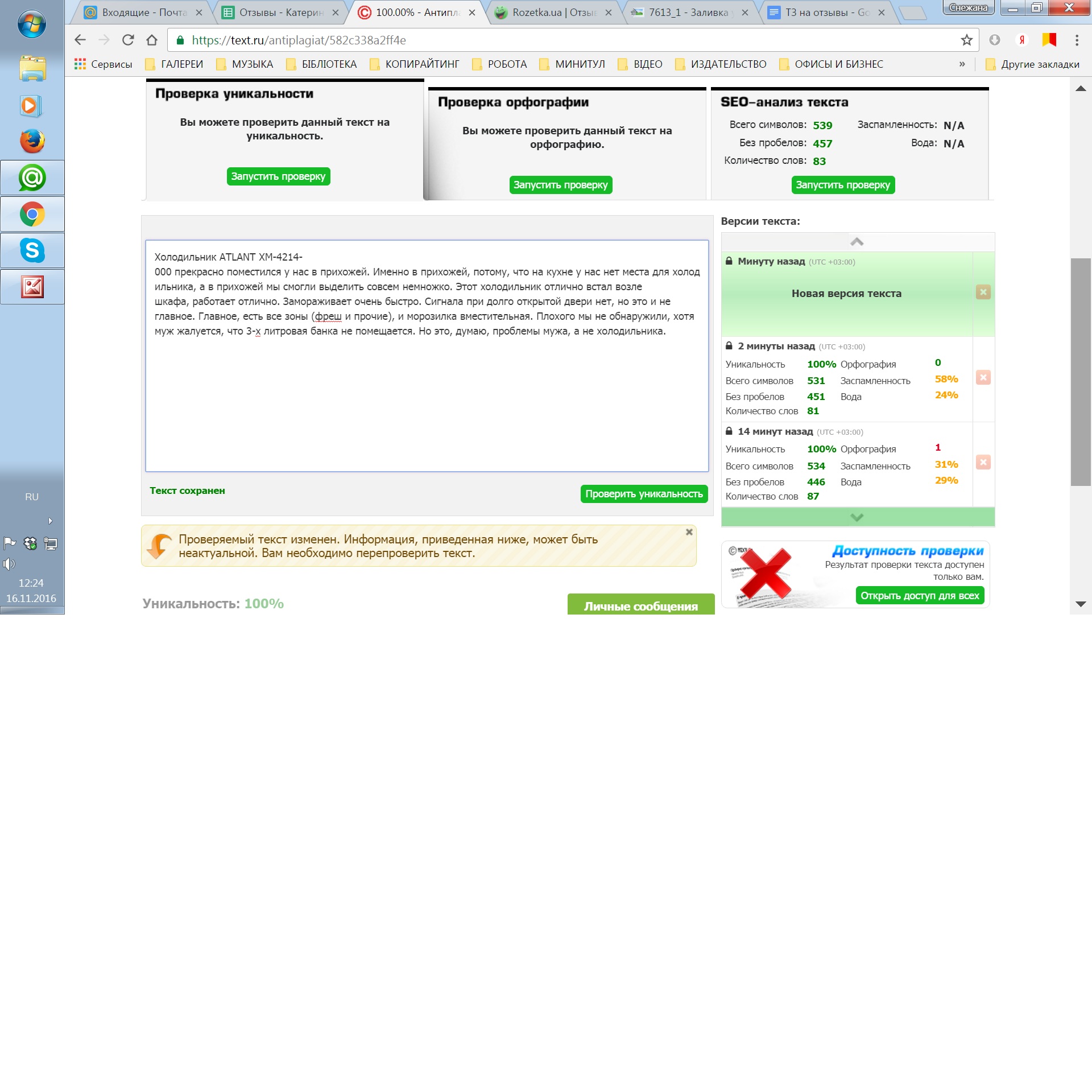Click the home page icon

152,40
